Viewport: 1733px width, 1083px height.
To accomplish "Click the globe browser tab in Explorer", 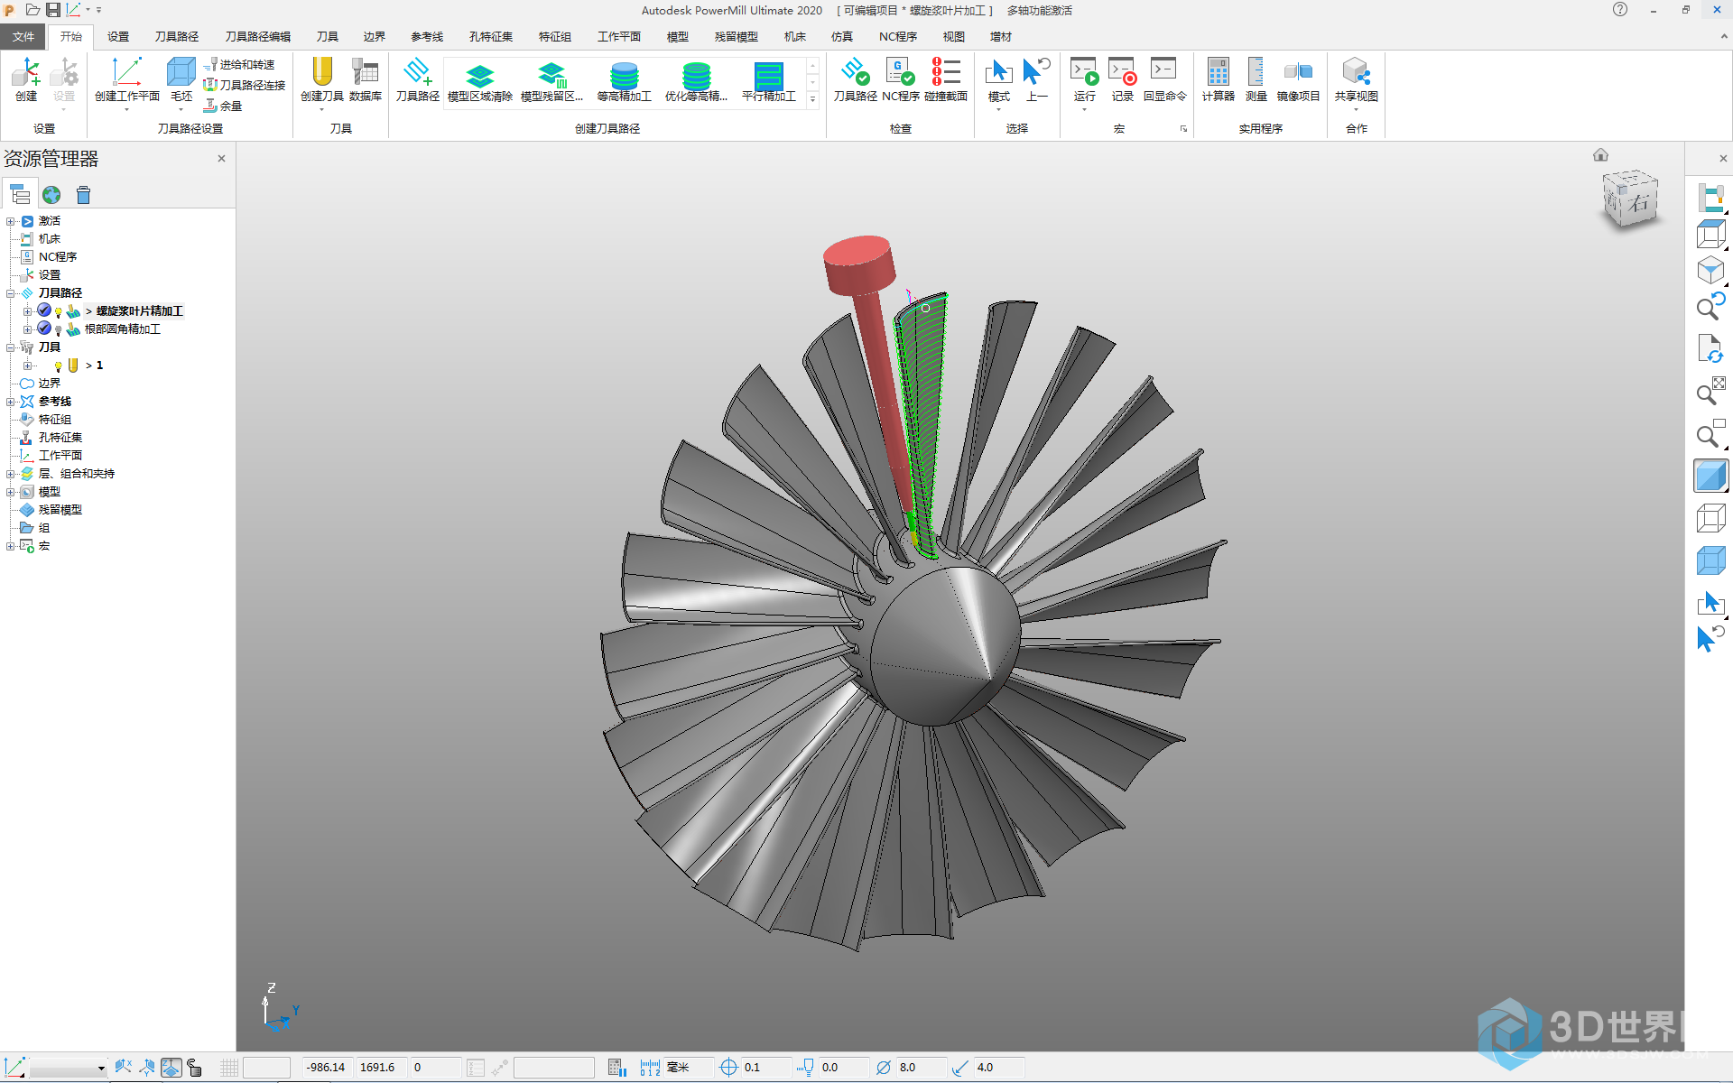I will tap(51, 195).
